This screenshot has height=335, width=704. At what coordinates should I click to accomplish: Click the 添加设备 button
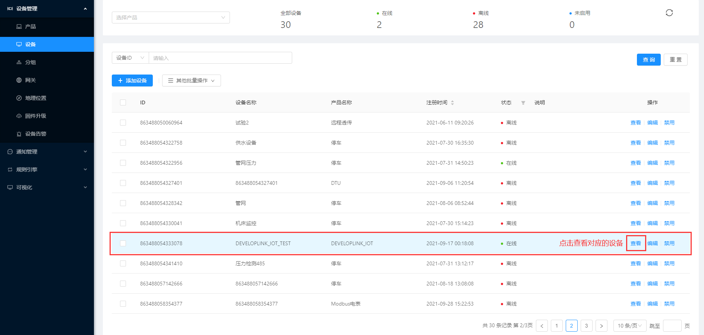pyautogui.click(x=132, y=80)
